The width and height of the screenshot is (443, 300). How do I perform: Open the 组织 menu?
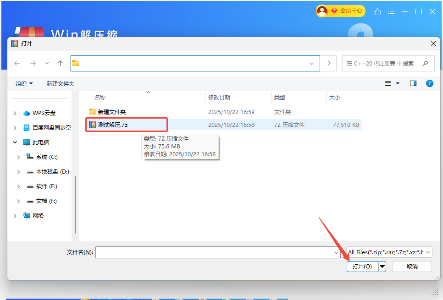24,83
